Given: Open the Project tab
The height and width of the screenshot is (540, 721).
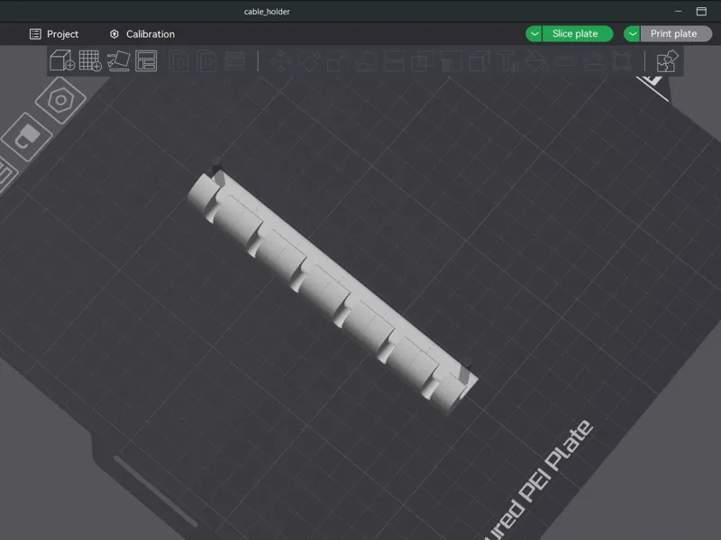Looking at the screenshot, I should [54, 34].
